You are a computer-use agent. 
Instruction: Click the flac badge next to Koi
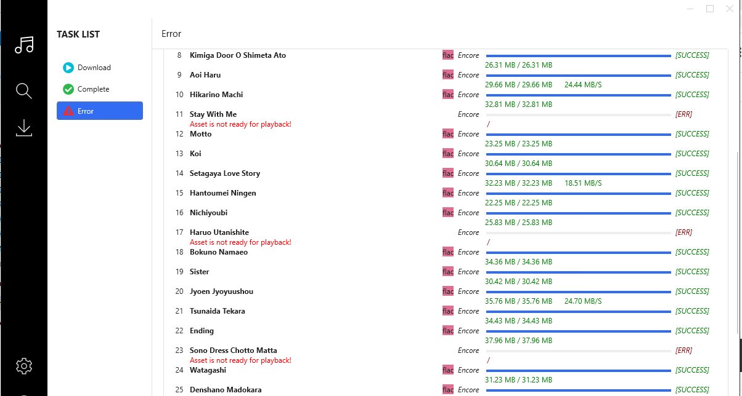[x=447, y=153]
